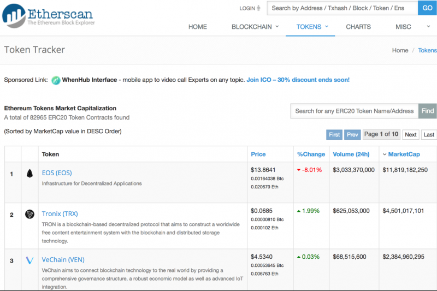
Task: Focus the Address/Txhash search field
Action: (342, 8)
